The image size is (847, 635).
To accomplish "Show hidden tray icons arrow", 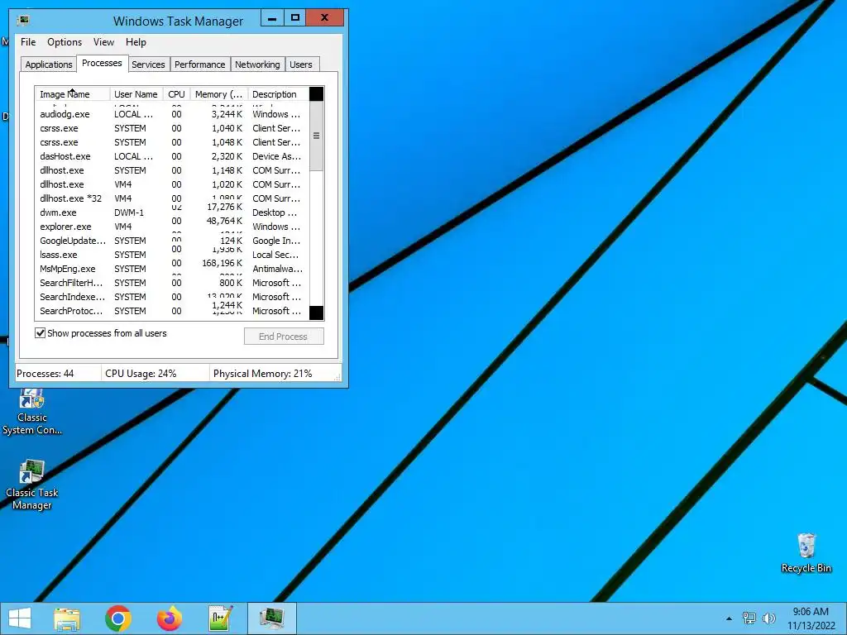I will click(729, 618).
